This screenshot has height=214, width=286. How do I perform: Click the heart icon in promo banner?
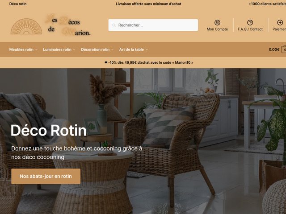(x=106, y=62)
